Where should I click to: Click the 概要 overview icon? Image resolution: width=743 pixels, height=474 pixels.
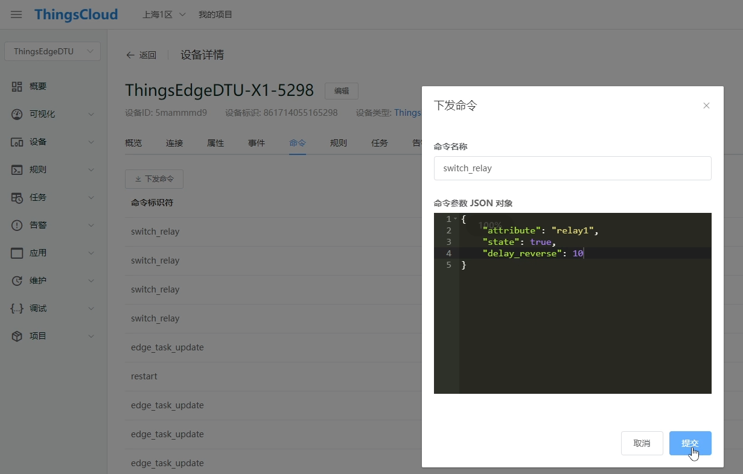[17, 86]
